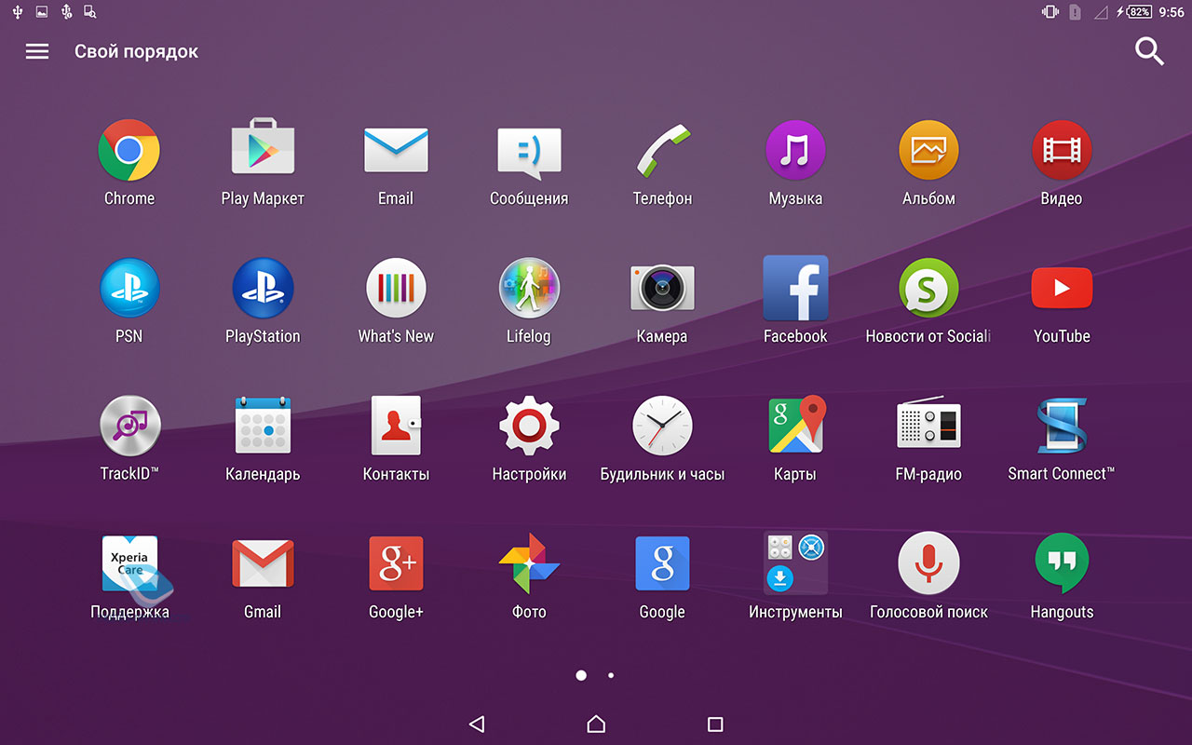Open Настройки settings app
The width and height of the screenshot is (1192, 745).
click(529, 426)
